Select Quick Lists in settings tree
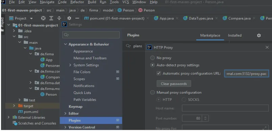The width and height of the screenshot is (272, 131). point(82,93)
